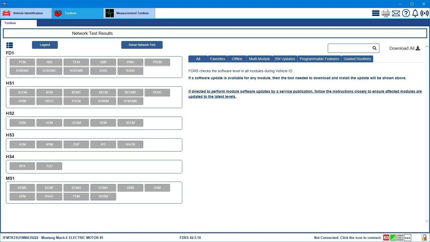Open the Programmable Features tab
This screenshot has height=242, width=430.
click(x=319, y=59)
